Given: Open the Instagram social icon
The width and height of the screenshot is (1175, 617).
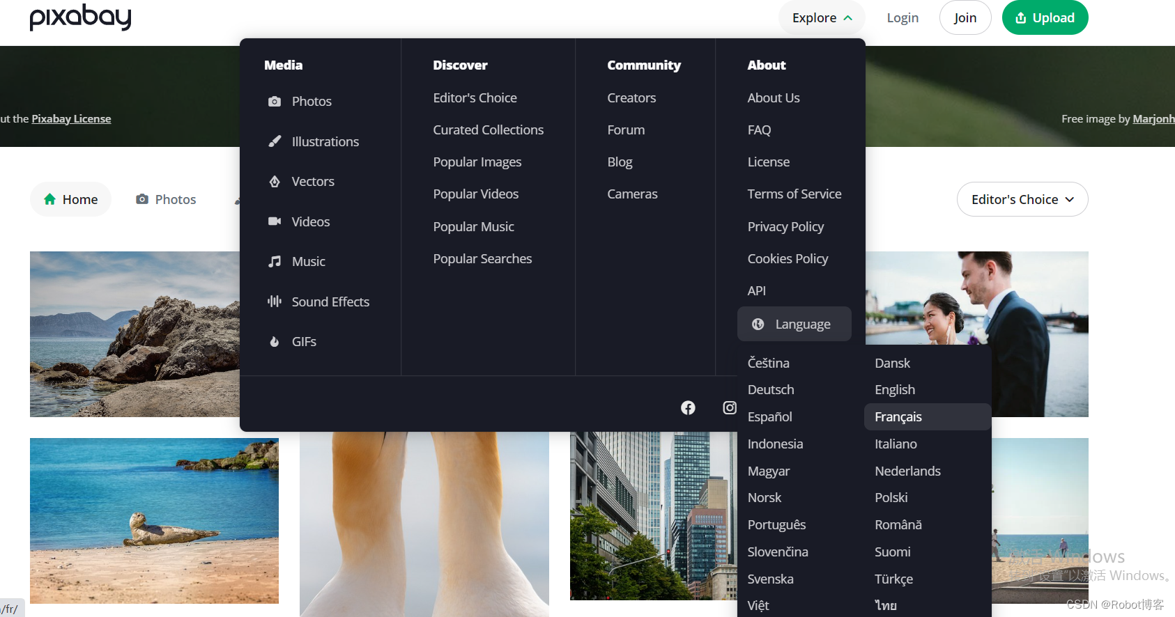Looking at the screenshot, I should click(730, 408).
